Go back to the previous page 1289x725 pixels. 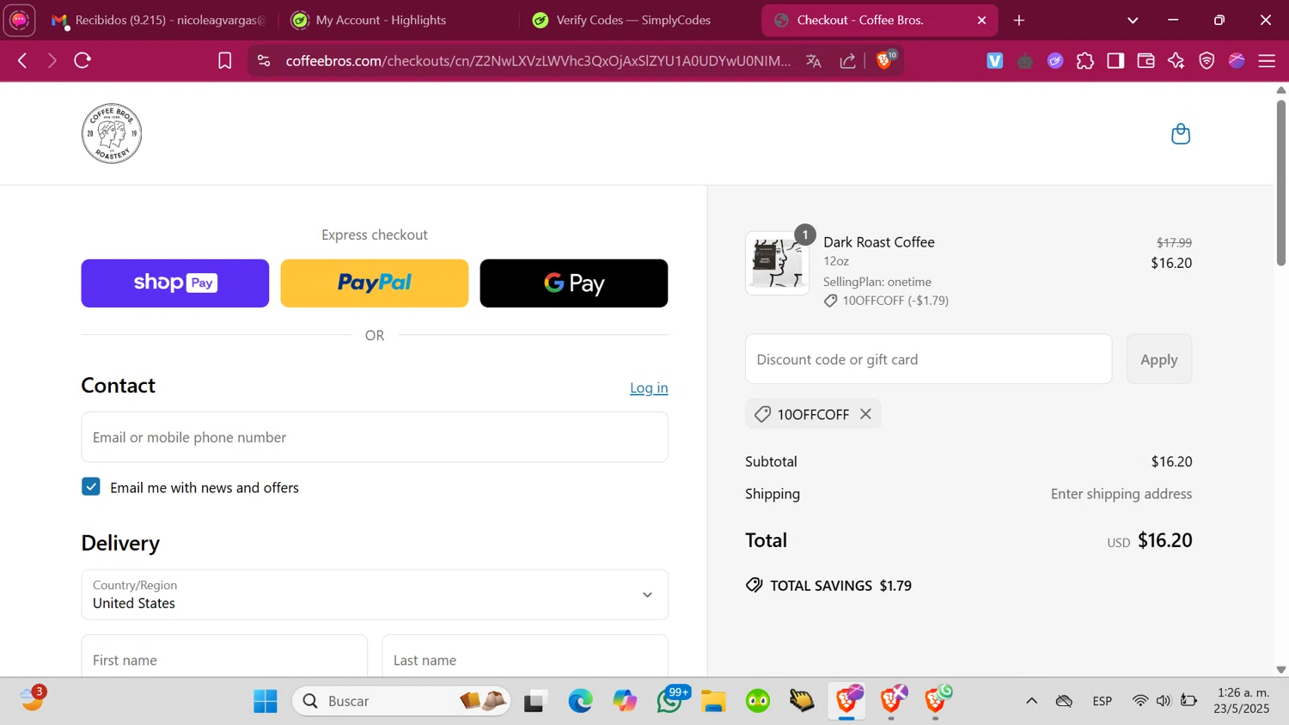23,61
